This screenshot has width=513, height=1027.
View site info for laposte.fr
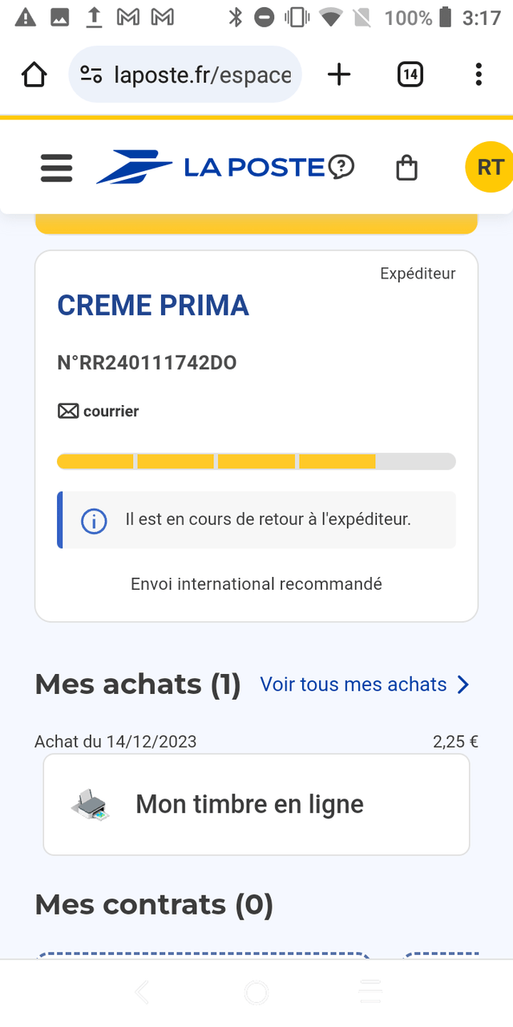pos(91,75)
